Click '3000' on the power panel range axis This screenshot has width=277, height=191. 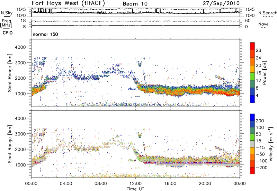click(x=20, y=63)
